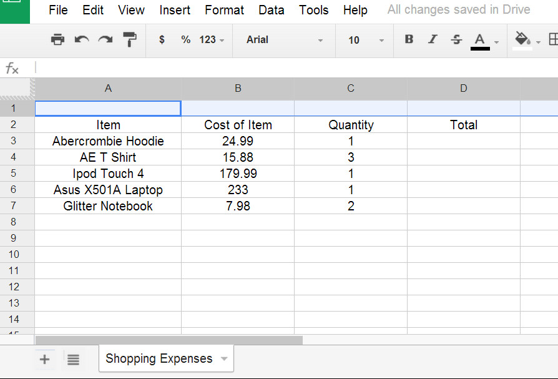Activate the Paint format roller
558x379 pixels.
pyautogui.click(x=130, y=39)
